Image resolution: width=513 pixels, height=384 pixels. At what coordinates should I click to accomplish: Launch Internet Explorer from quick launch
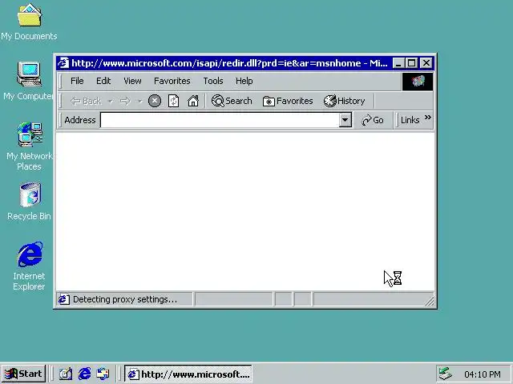pyautogui.click(x=84, y=374)
